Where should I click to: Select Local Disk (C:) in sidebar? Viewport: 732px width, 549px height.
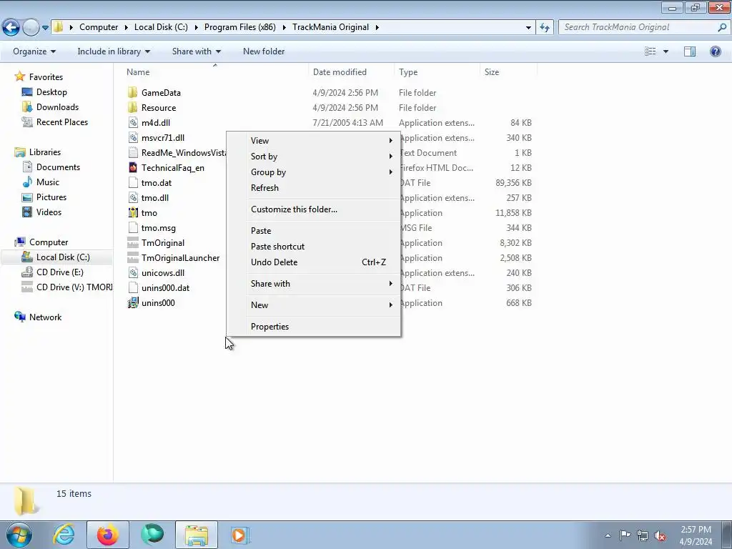(63, 257)
